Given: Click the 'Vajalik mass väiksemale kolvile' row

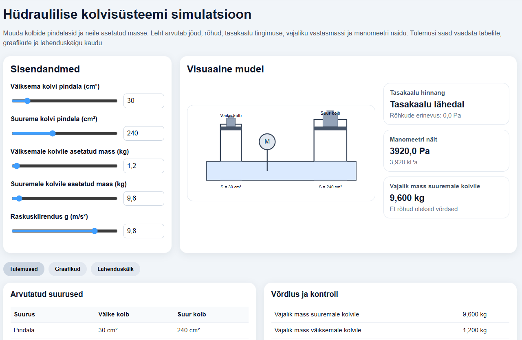Looking at the screenshot, I should [390, 330].
